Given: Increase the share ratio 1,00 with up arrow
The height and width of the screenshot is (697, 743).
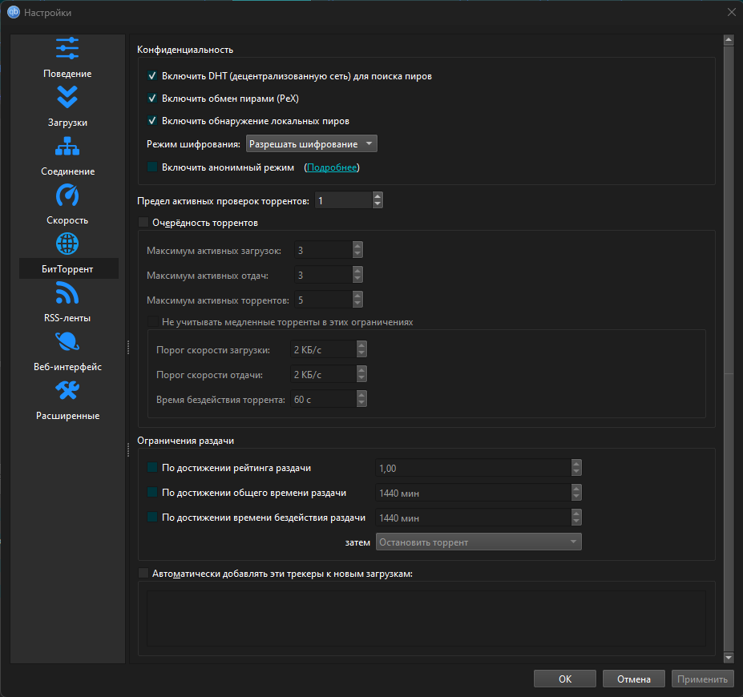Looking at the screenshot, I should (576, 464).
